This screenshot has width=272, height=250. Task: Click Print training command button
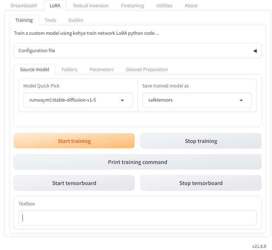pos(138,162)
